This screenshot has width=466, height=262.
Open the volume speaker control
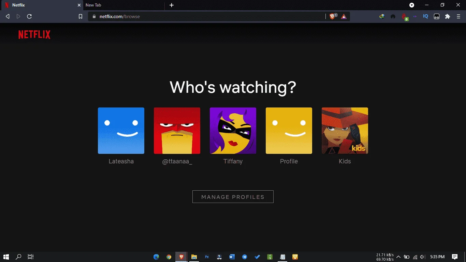(423, 257)
